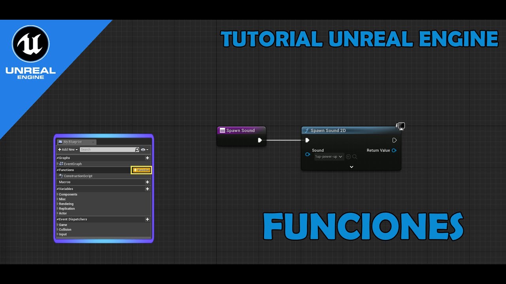Collapse the Functions section
Viewport: 506px width, 284px height.
pyautogui.click(x=58, y=170)
